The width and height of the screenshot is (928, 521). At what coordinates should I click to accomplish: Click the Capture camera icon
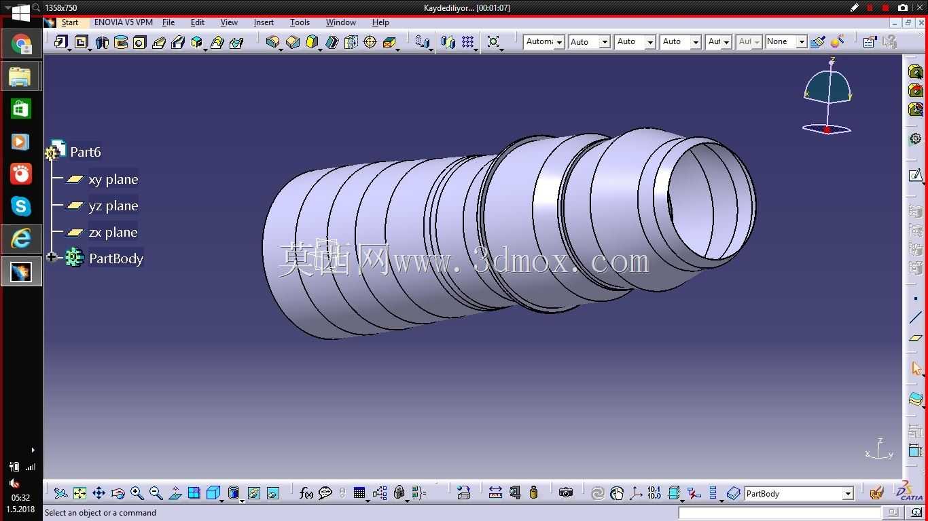click(x=565, y=493)
